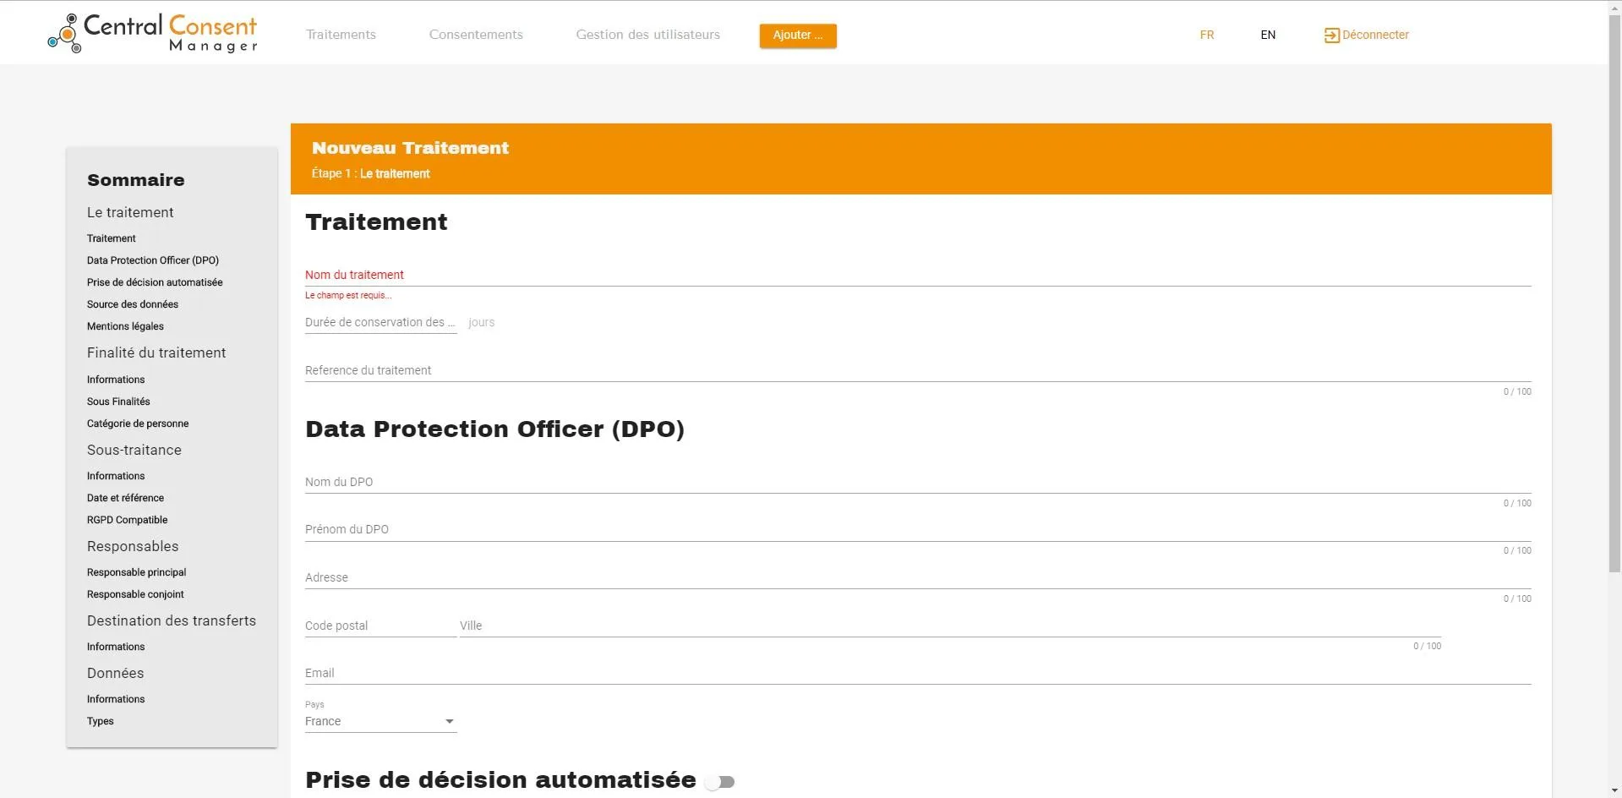Go to Sous-traitance step
Screen dimensions: 1622x798
pyautogui.click(x=134, y=450)
